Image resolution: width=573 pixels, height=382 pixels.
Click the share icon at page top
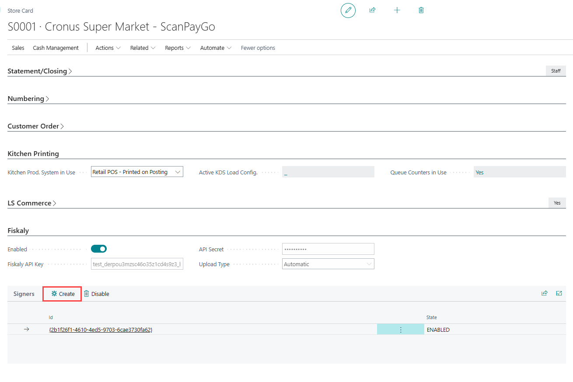(372, 10)
